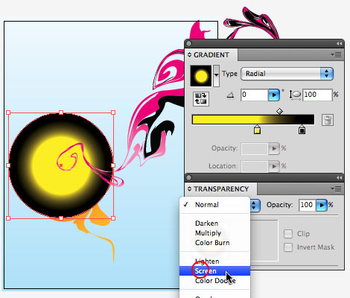Viewport: 350px width, 298px height.
Task: Click the gradient stop Opacity field
Action: coord(255,148)
